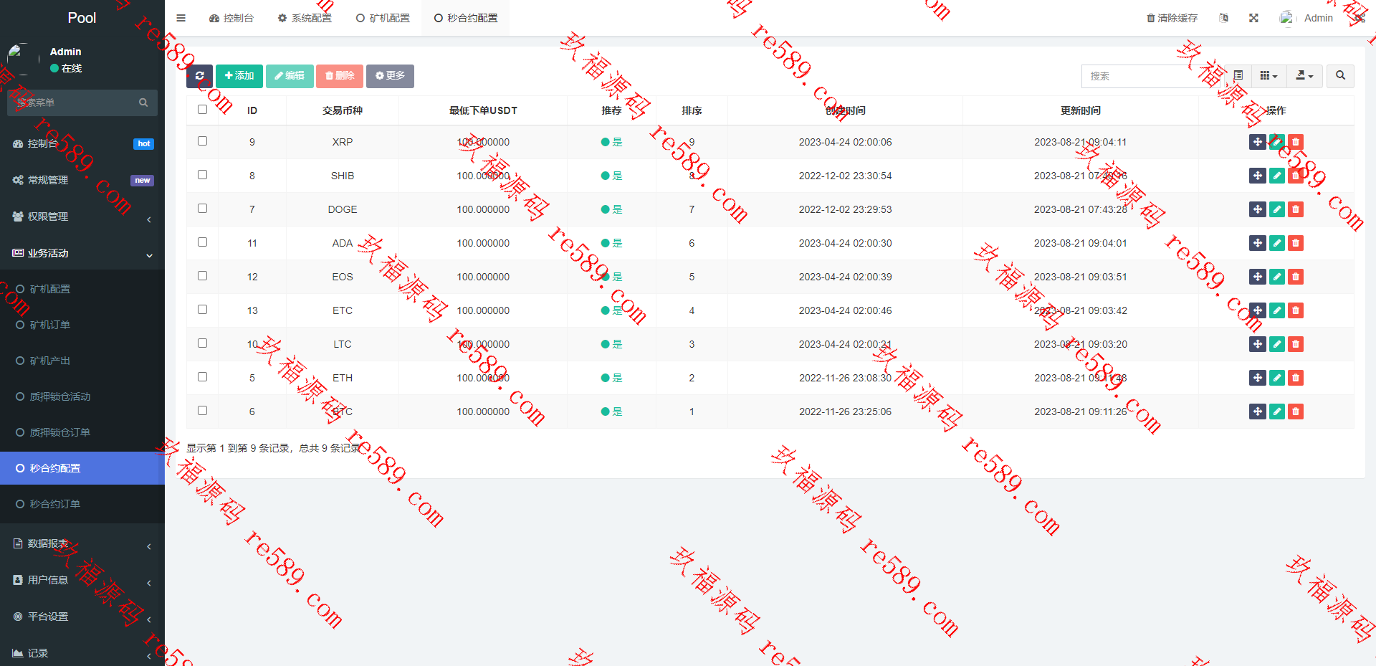Click red delete icon for EOS row
Viewport: 1376px width, 666px height.
(1295, 277)
